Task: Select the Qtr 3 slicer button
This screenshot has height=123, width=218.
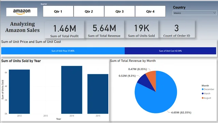Action: click(x=120, y=11)
